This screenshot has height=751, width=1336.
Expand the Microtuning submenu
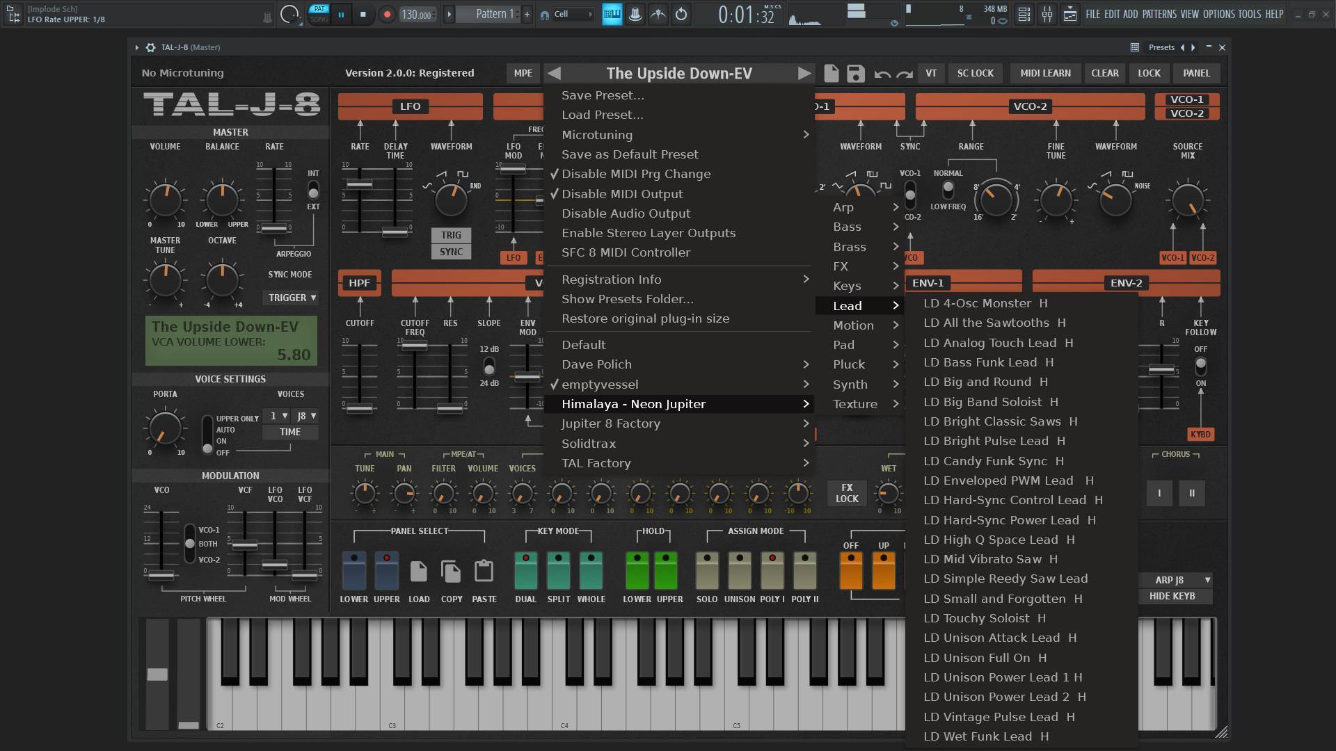[x=679, y=135]
